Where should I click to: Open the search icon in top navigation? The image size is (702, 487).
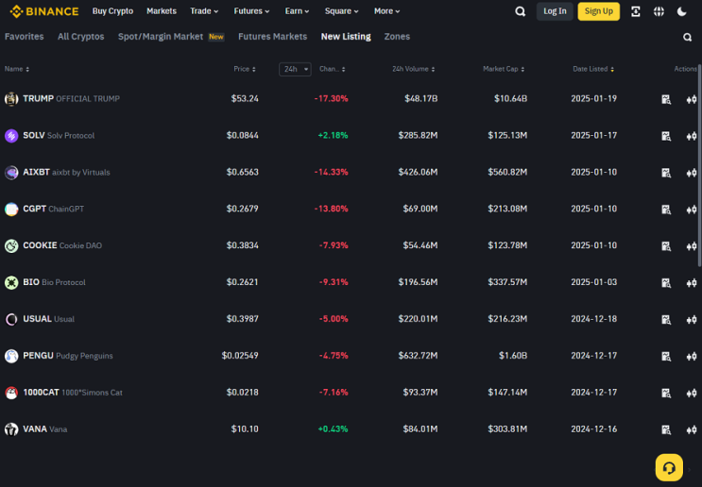tap(520, 11)
